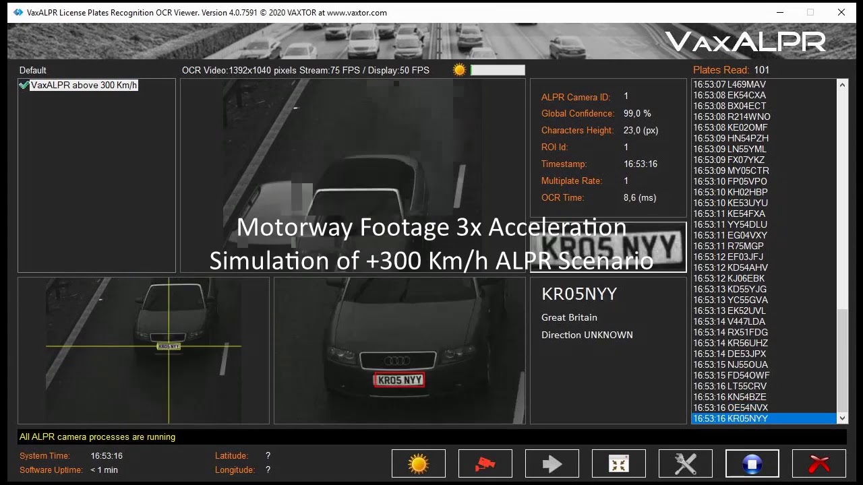Screen dimensions: 863x485
Task: Select plate entry 16:53:11 R75MGP
Action: pyautogui.click(x=765, y=246)
